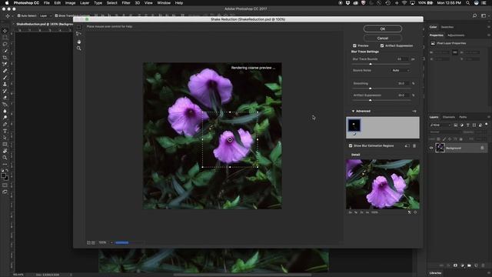Select the Hand tool in Shake Reduction dialog
Image resolution: width=492 pixels, height=277 pixels.
tap(78, 42)
